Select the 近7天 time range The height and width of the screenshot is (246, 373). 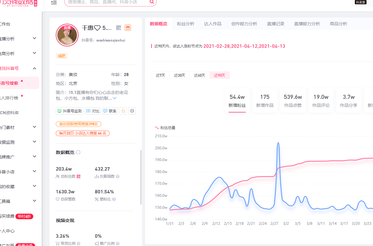160,75
